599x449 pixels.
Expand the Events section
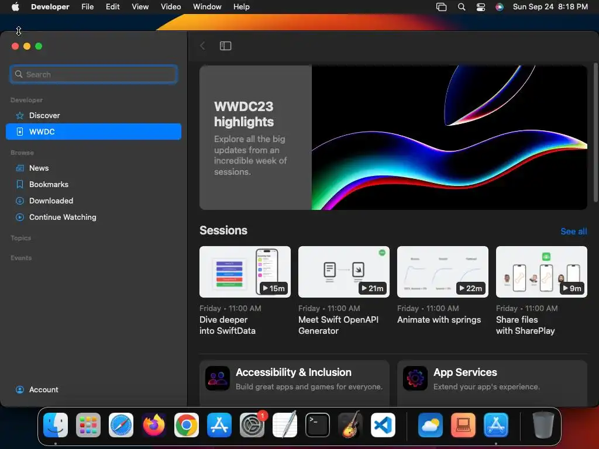(x=21, y=258)
